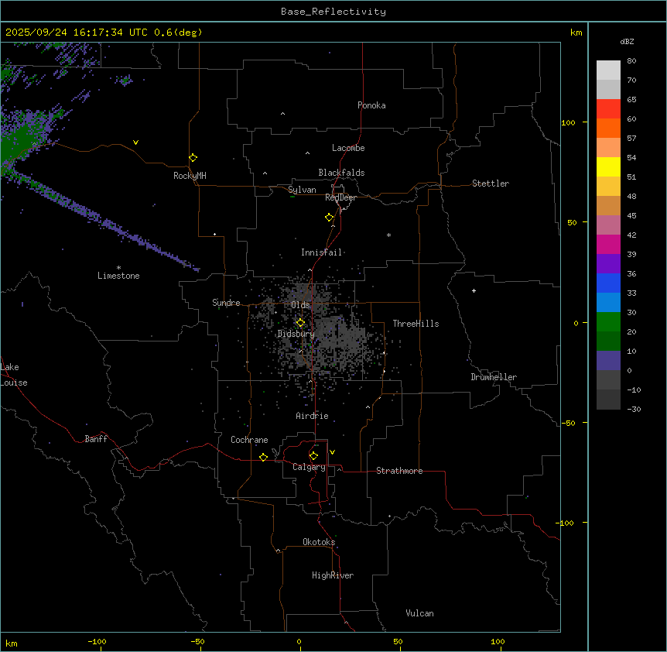The width and height of the screenshot is (667, 652).
Task: Click the yellow diamond marker below RedDeer
Action: (x=329, y=218)
